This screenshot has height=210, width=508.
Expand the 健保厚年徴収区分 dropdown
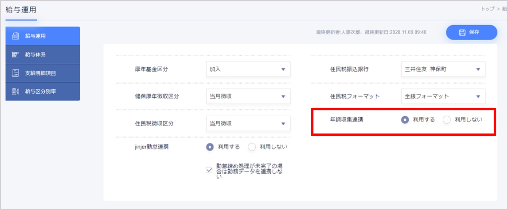(248, 96)
